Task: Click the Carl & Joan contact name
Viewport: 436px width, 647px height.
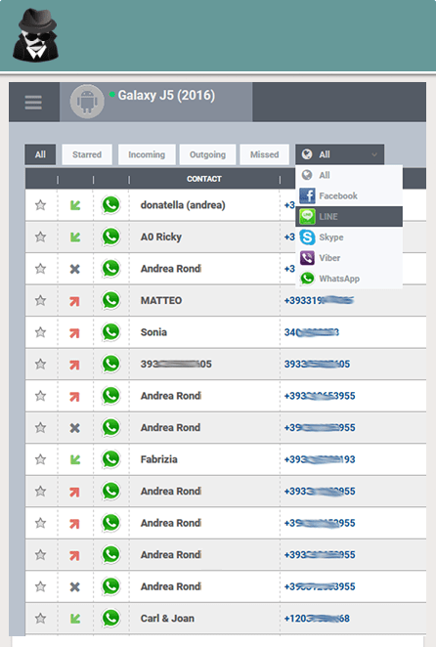Action: (167, 618)
